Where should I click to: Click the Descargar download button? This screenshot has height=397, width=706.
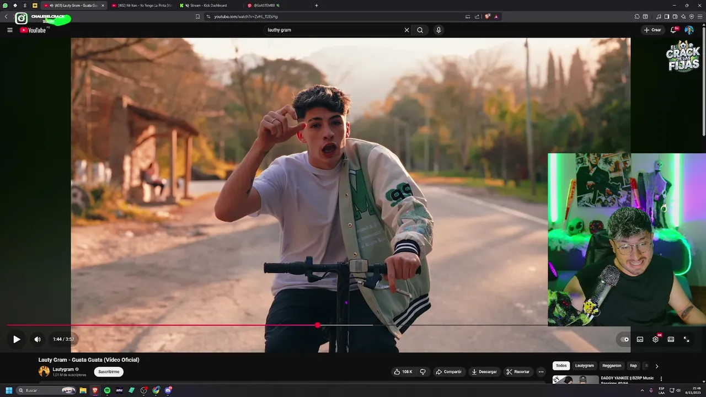(x=484, y=372)
